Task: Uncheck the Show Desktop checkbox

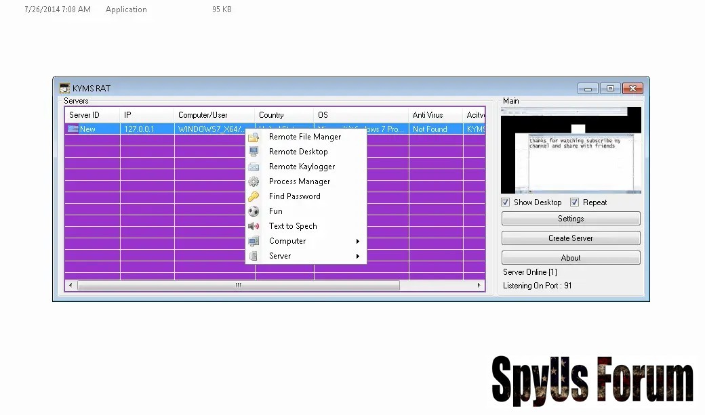Action: click(x=506, y=202)
